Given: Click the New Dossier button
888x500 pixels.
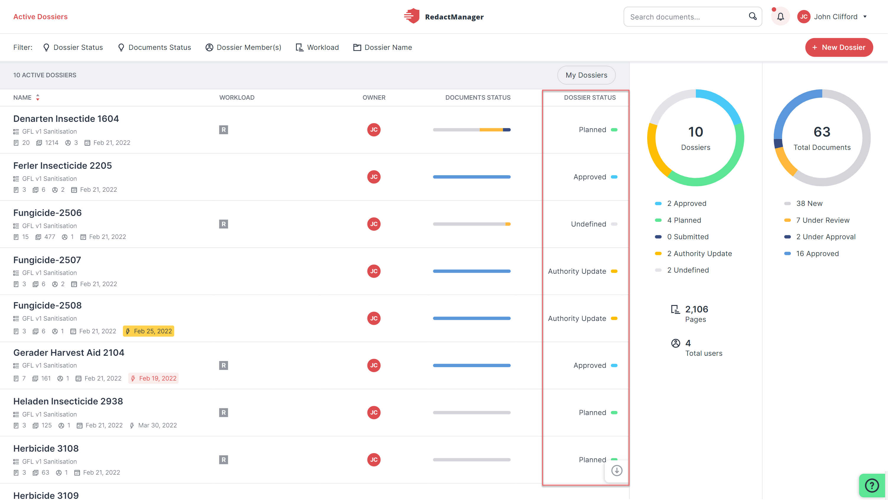Looking at the screenshot, I should [x=839, y=47].
